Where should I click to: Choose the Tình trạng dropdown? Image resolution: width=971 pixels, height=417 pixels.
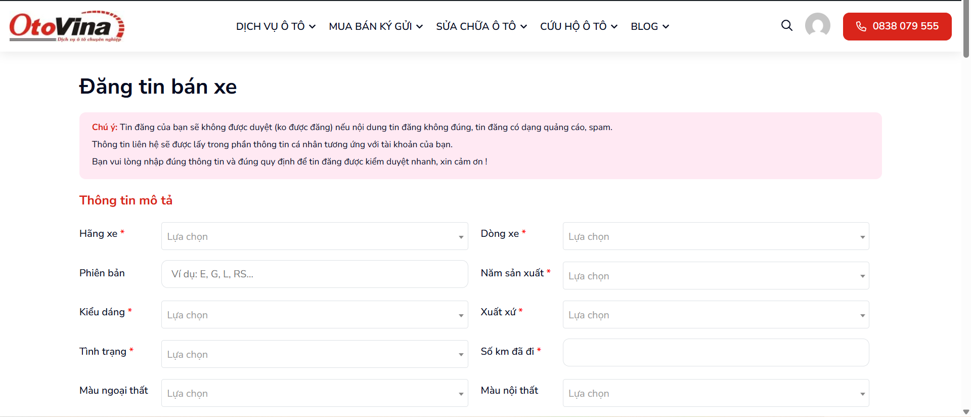(314, 354)
